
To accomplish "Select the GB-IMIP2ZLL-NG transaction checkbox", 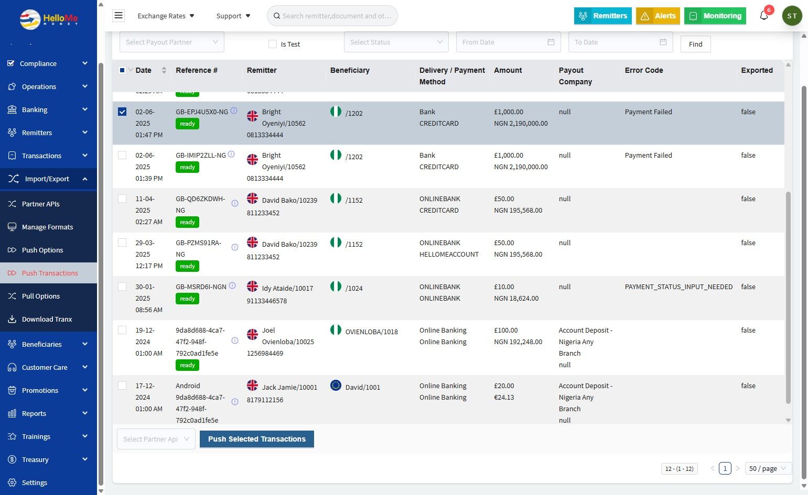I will coord(122,155).
